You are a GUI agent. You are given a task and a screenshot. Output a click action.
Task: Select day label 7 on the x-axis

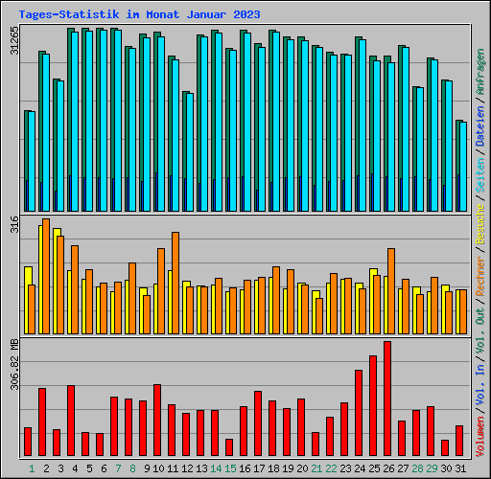(x=118, y=468)
